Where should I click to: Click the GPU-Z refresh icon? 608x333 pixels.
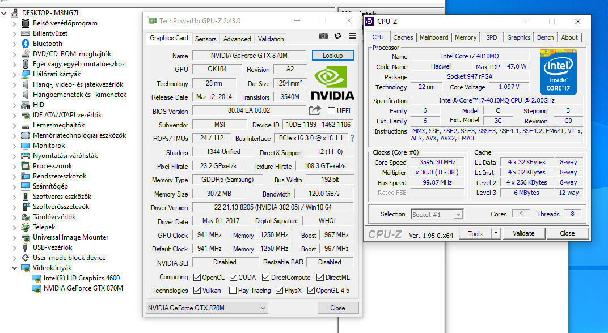coord(337,36)
